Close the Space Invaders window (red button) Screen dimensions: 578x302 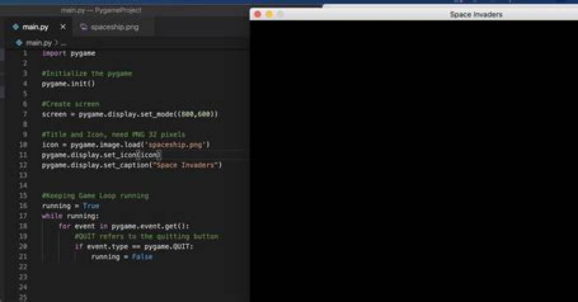pyautogui.click(x=258, y=14)
